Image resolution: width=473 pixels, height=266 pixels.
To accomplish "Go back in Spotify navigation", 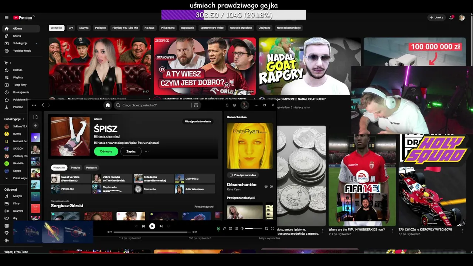I will point(42,105).
